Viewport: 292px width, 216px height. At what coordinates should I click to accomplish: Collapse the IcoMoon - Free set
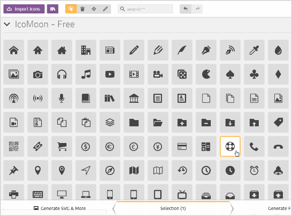[7, 24]
